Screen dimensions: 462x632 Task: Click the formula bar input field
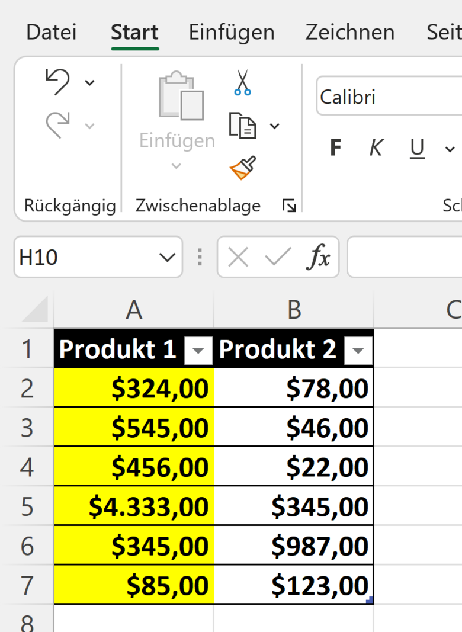click(405, 256)
